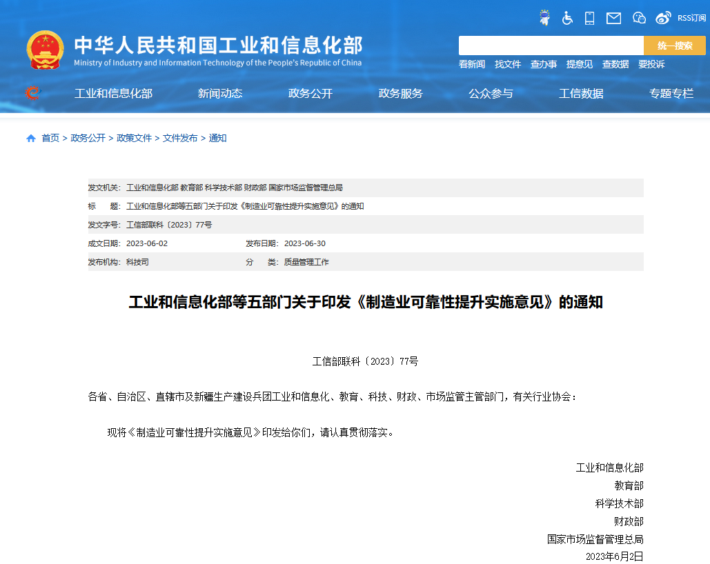Go to 专题专栏 in the navigation bar

(671, 94)
